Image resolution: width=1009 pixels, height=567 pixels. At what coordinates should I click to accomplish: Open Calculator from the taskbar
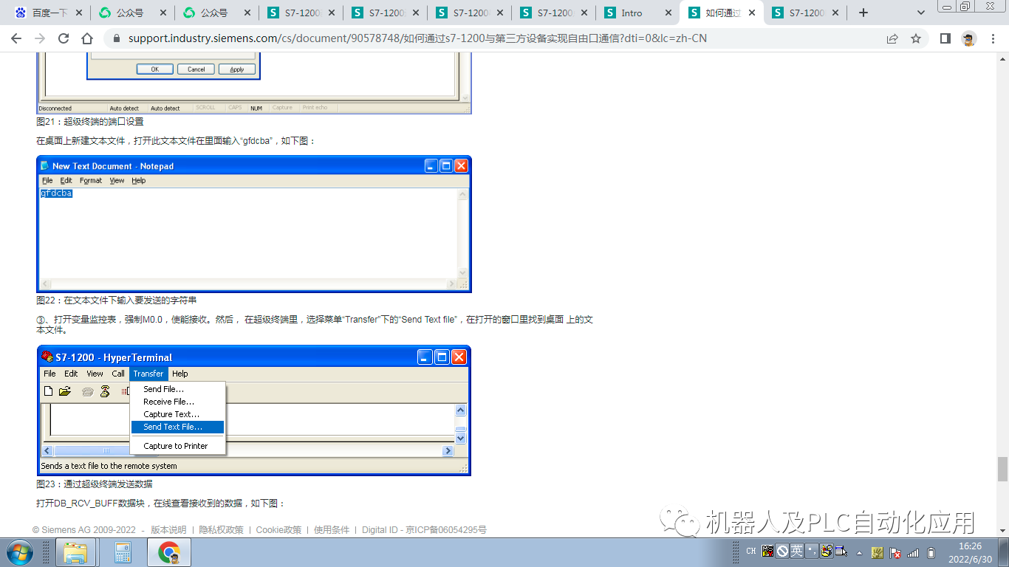click(123, 552)
